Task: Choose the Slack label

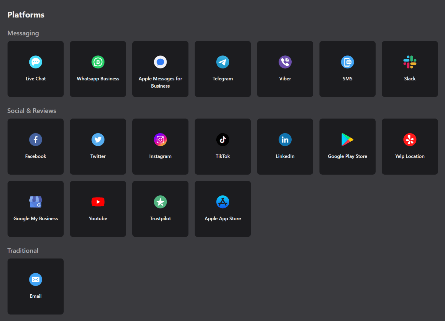Action: [410, 78]
